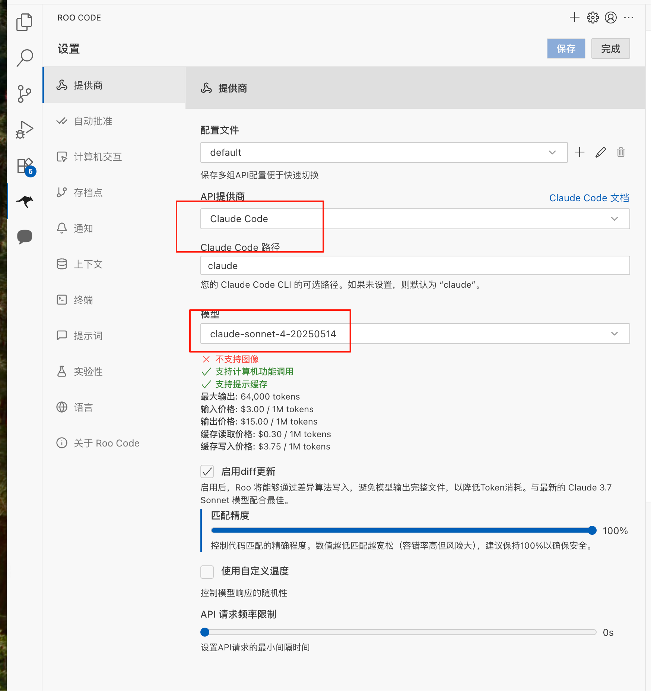The width and height of the screenshot is (651, 691).
Task: Click the 不支持图像 status text
Action: pos(237,359)
